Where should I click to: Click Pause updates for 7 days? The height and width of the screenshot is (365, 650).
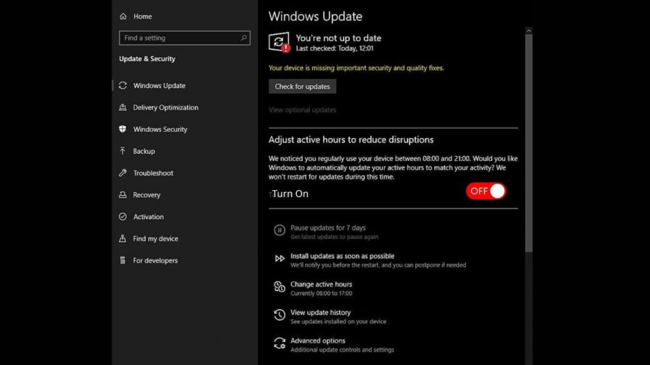point(328,227)
